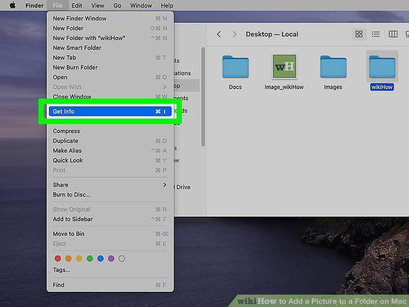The width and height of the screenshot is (409, 307).
Task: Choose Open from File menu
Action: [110, 77]
